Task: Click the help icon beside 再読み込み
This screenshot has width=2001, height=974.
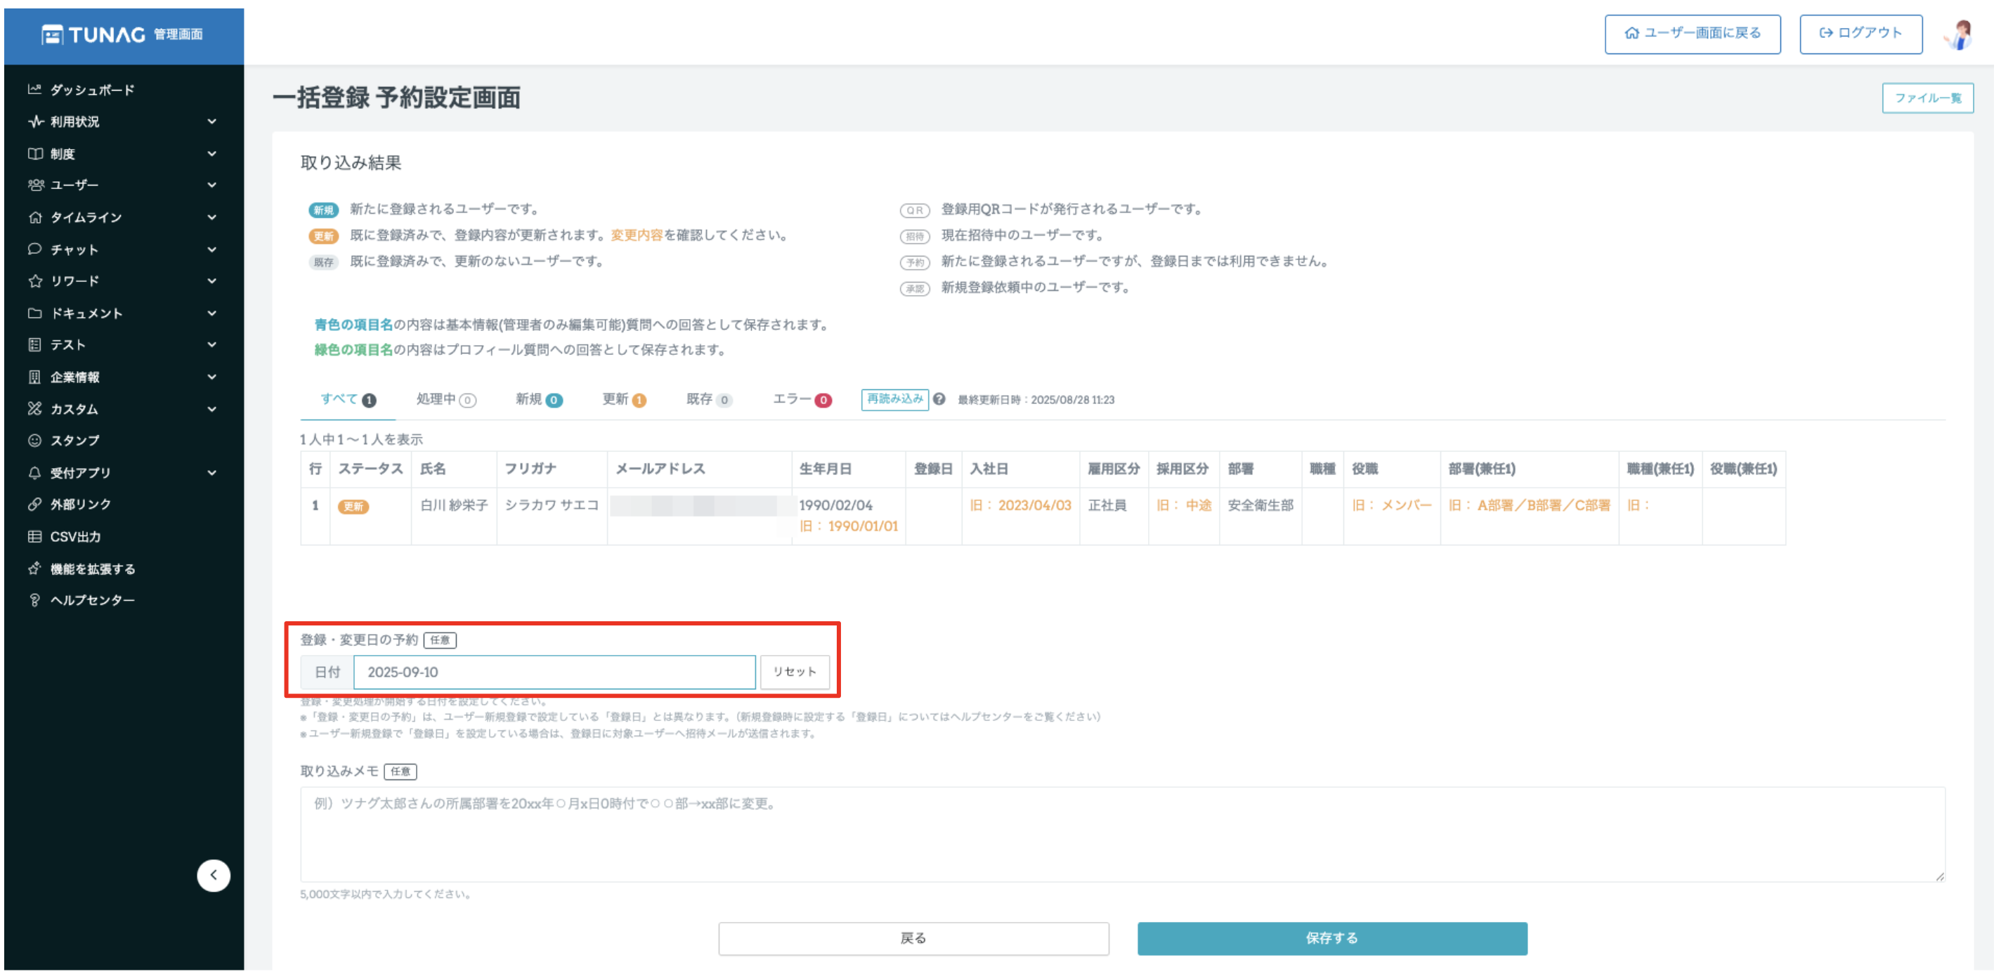Action: pos(939,399)
